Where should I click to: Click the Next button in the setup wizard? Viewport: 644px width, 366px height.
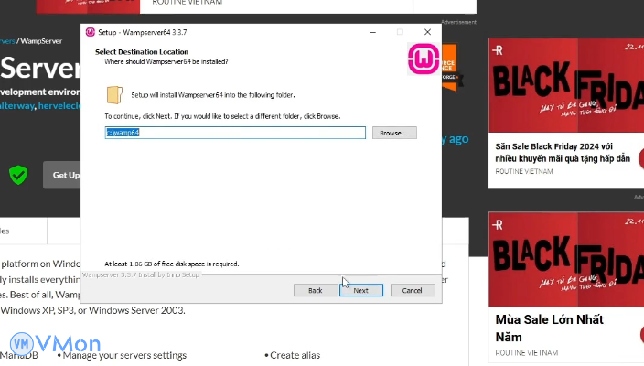tap(361, 290)
